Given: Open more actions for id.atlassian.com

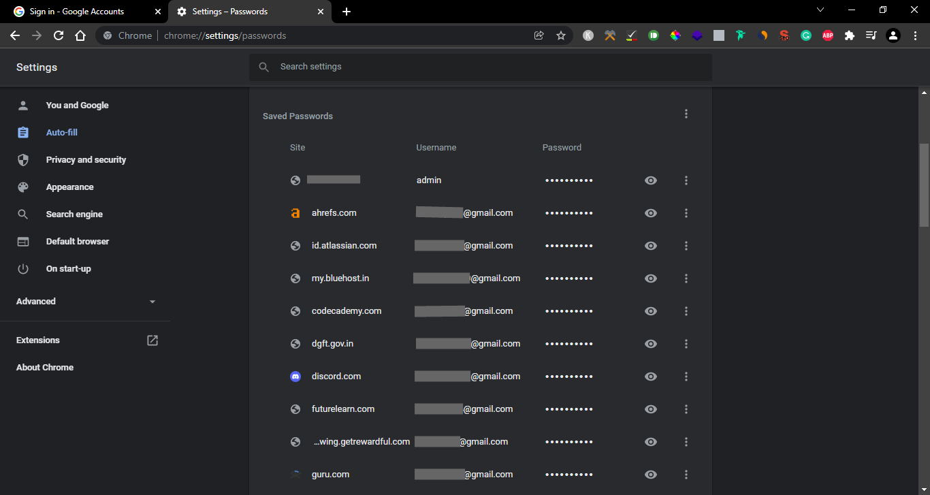Looking at the screenshot, I should (686, 246).
